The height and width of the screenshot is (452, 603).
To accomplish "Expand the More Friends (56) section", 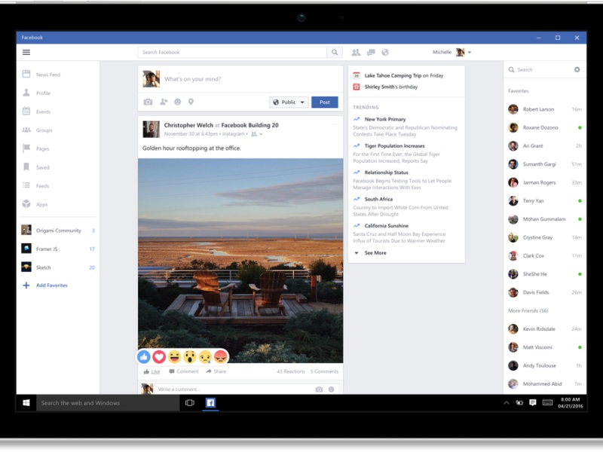I will coord(528,310).
